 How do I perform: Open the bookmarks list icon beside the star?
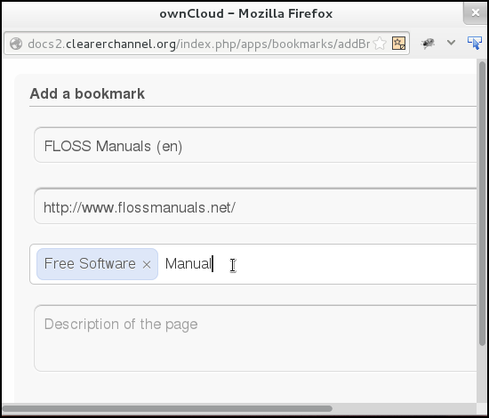coord(398,44)
